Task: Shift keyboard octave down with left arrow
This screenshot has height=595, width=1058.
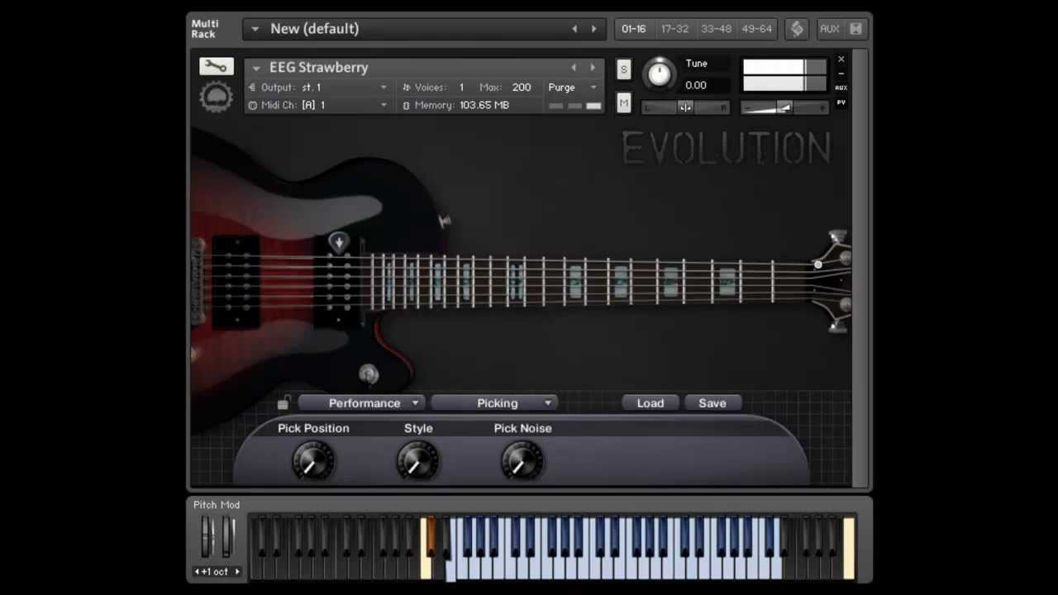Action: 198,572
